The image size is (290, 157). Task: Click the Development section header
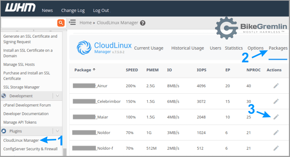tap(32, 96)
